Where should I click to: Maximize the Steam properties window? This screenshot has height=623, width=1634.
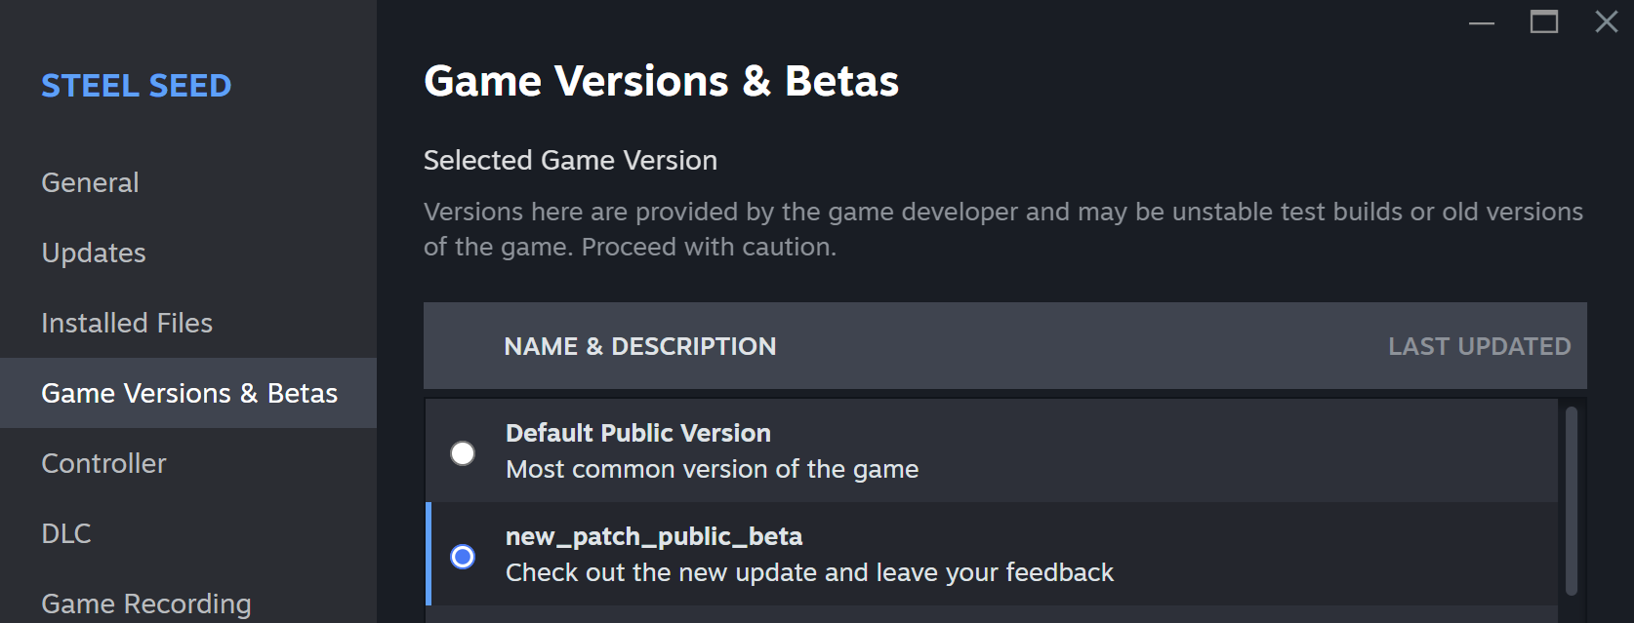(x=1544, y=22)
